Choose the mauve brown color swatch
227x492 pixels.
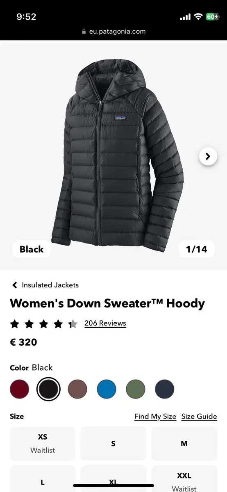coord(77,389)
